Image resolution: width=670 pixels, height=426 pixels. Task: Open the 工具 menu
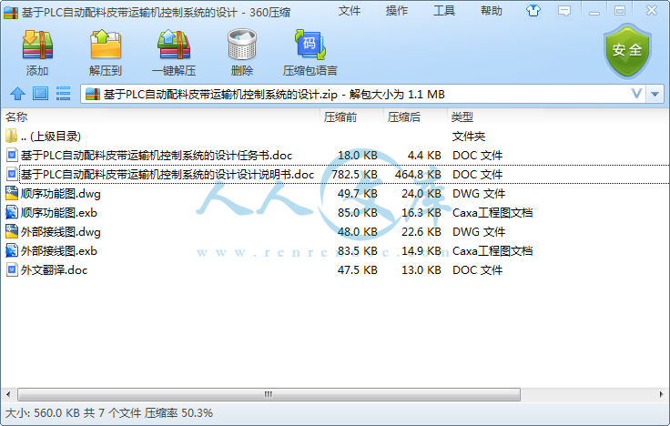point(444,11)
